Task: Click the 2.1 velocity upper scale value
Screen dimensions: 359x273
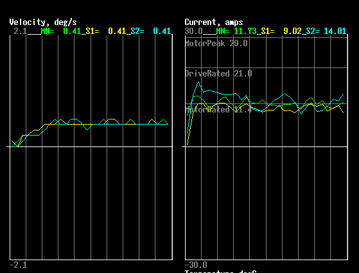Action: 21,31
